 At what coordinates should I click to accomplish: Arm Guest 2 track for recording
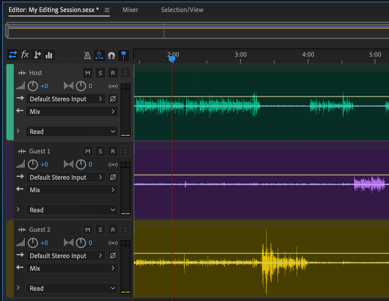[x=113, y=230]
